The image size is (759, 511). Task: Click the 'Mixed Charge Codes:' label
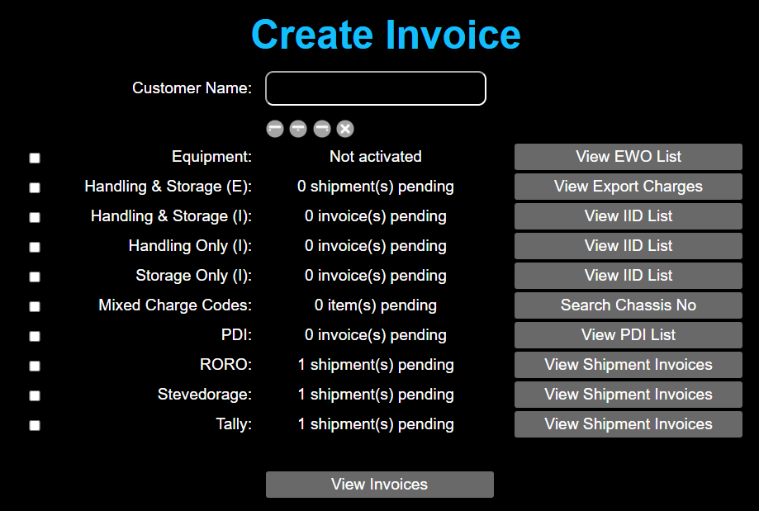[x=175, y=305]
